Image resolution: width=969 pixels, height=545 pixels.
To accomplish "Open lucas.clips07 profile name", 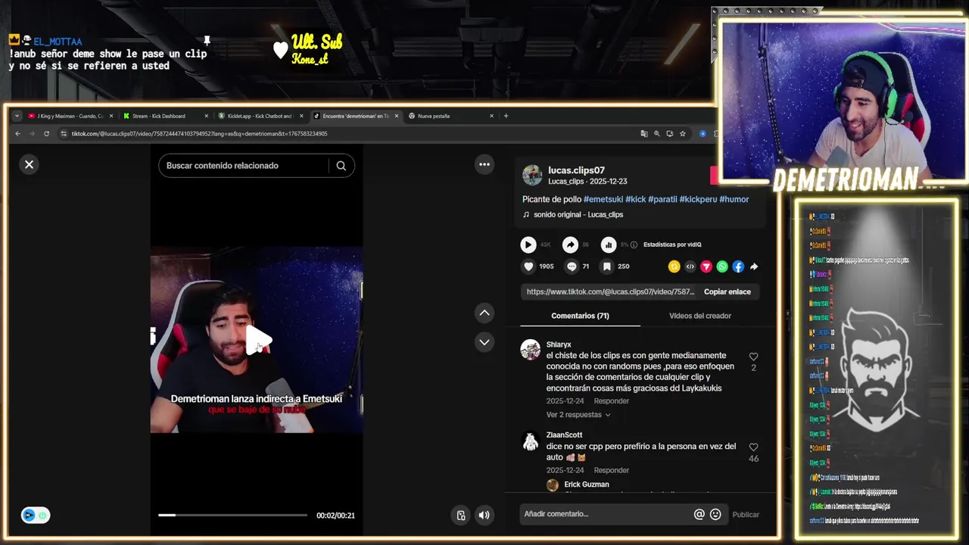I will tap(576, 170).
